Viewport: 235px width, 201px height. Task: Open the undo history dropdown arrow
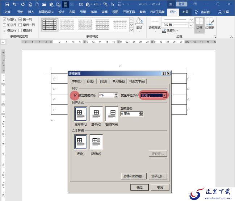coord(18,4)
